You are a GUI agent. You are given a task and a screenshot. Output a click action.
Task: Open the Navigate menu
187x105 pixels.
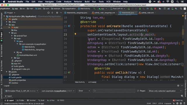(x=49, y=2)
